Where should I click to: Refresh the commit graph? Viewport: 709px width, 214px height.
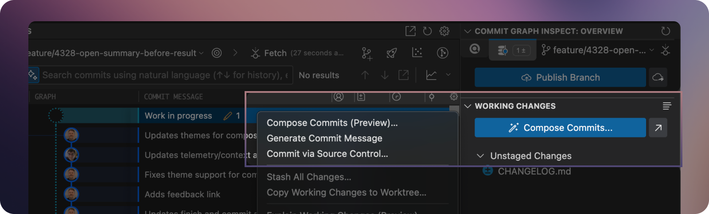pyautogui.click(x=427, y=31)
